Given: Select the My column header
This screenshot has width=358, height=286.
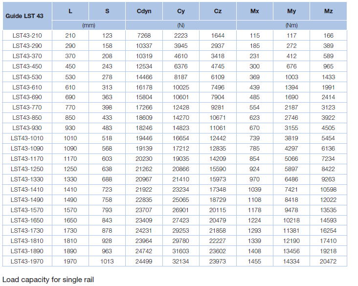Looking at the screenshot, I should click(x=291, y=11).
